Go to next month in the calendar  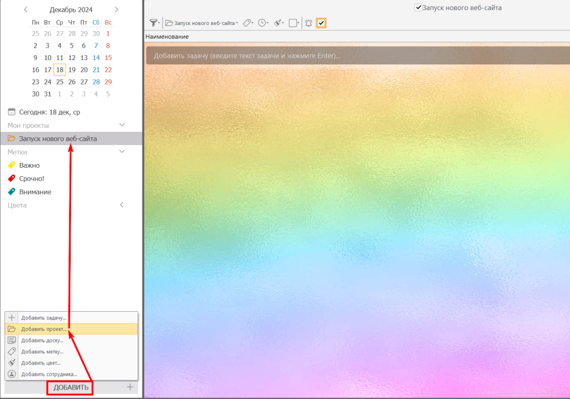pyautogui.click(x=116, y=9)
